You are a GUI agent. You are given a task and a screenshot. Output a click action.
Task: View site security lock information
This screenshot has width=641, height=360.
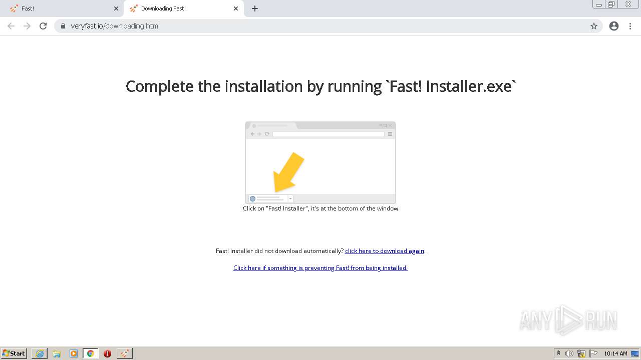(63, 26)
